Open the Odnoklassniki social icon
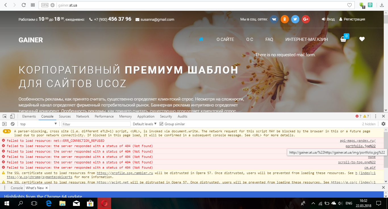388x209 pixels. [285, 19]
